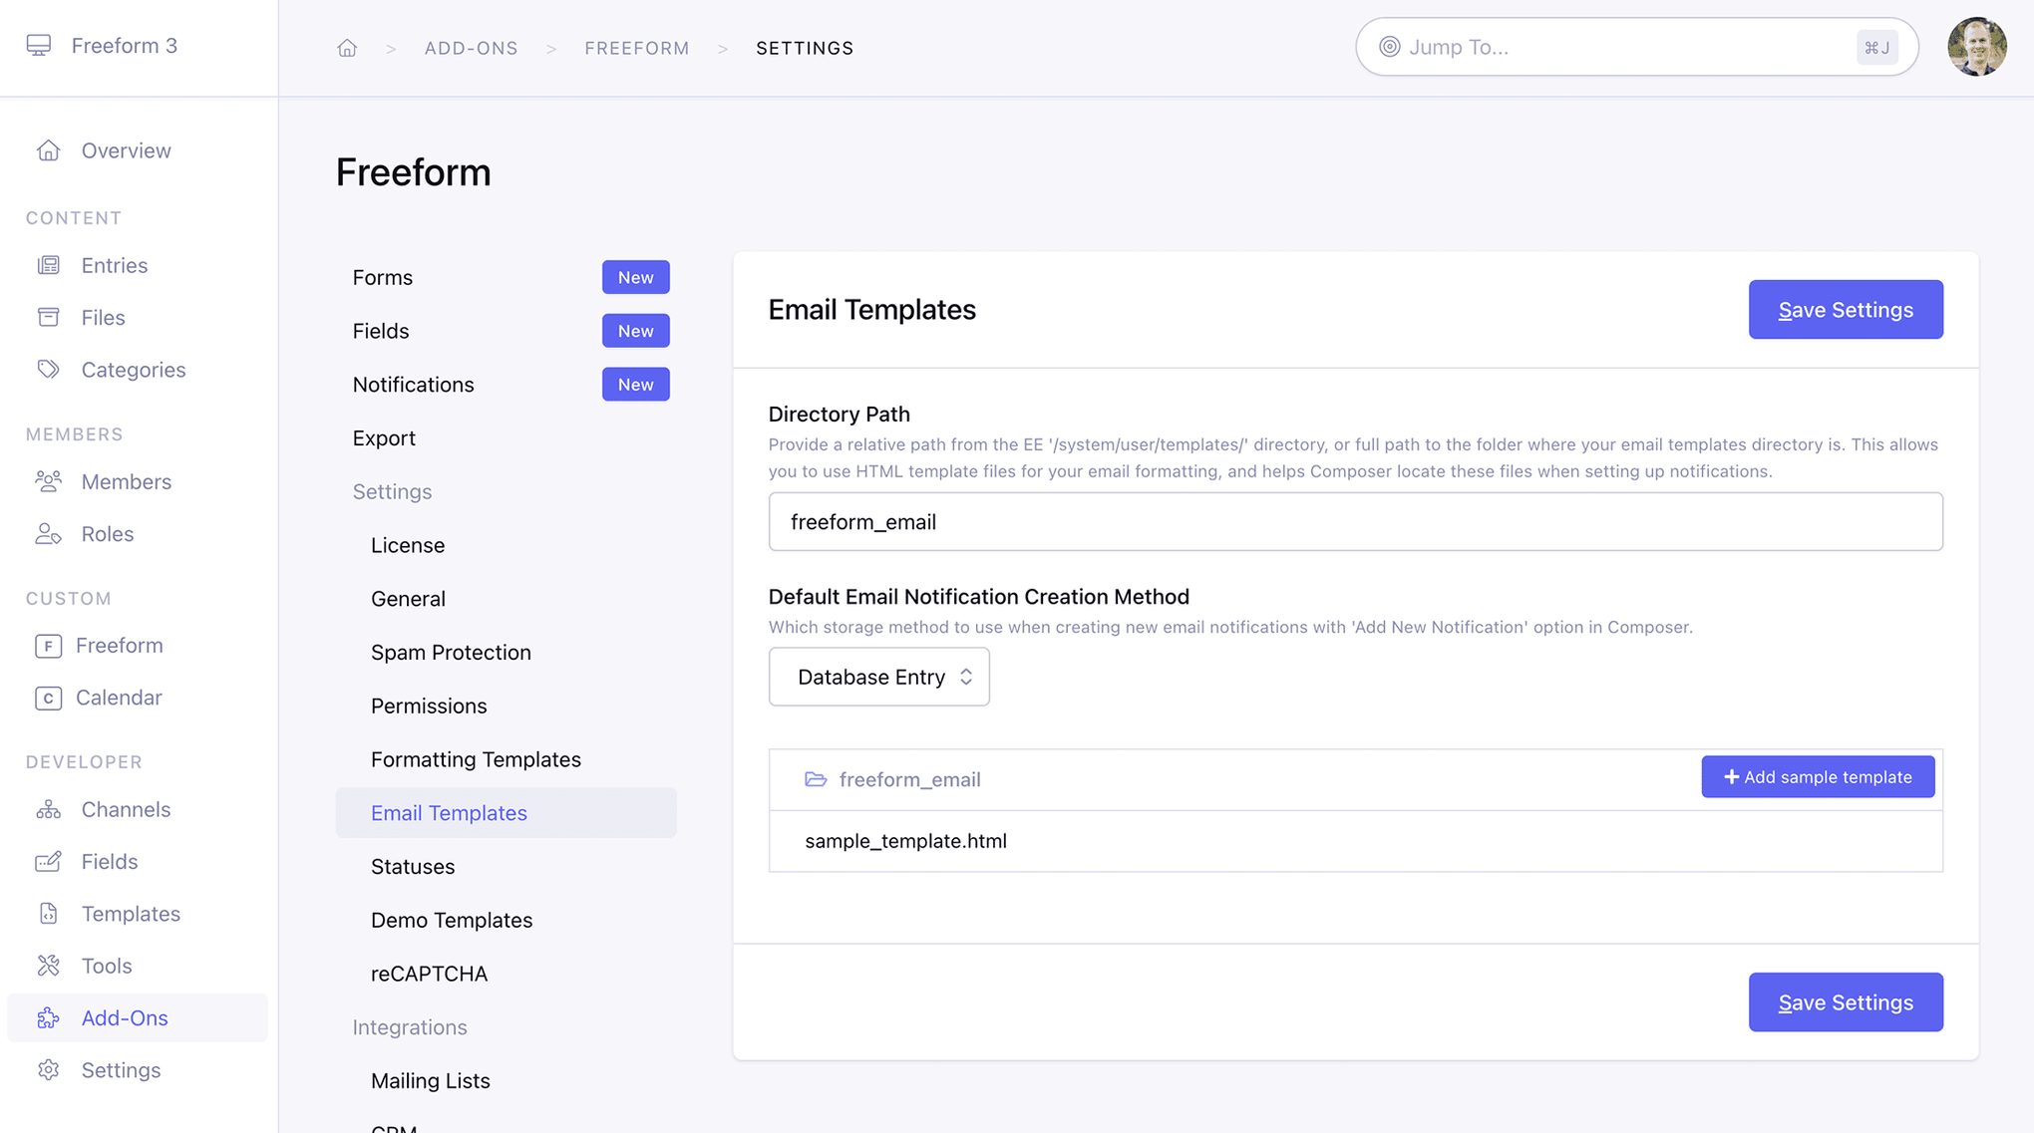Navigate to ADD-ONS in the breadcrumb
This screenshot has width=2034, height=1133.
471,47
